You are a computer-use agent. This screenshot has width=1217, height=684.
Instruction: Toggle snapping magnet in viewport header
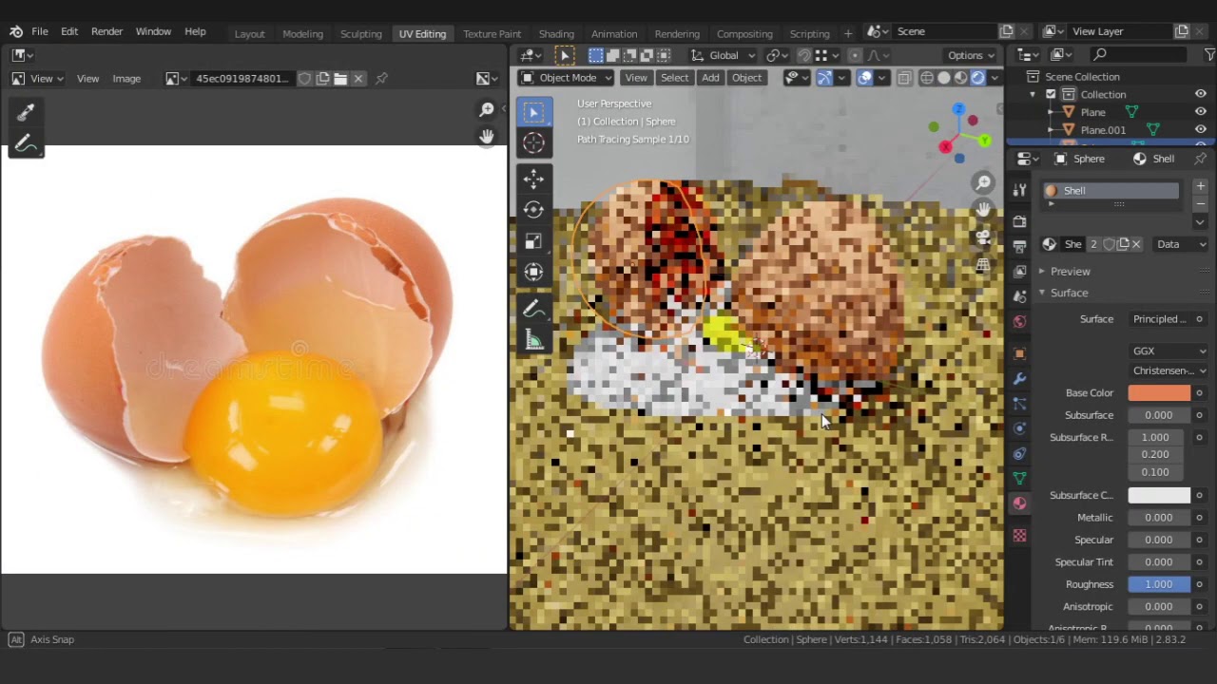click(804, 55)
